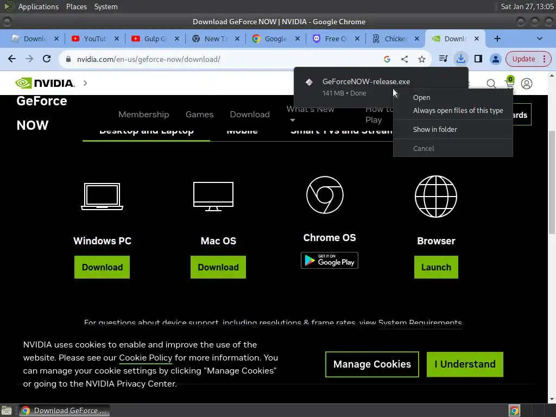This screenshot has height=417, width=556.
Task: Switch to the Gulp YouTube tab
Action: pyautogui.click(x=155, y=39)
